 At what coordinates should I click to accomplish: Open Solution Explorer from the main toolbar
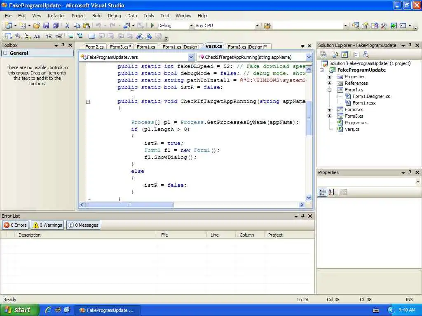[x=356, y=26]
